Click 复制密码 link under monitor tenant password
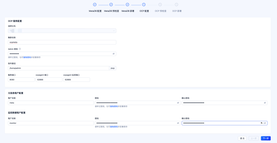Viewport: 277px width, 143px height. pyautogui.click(x=114, y=127)
